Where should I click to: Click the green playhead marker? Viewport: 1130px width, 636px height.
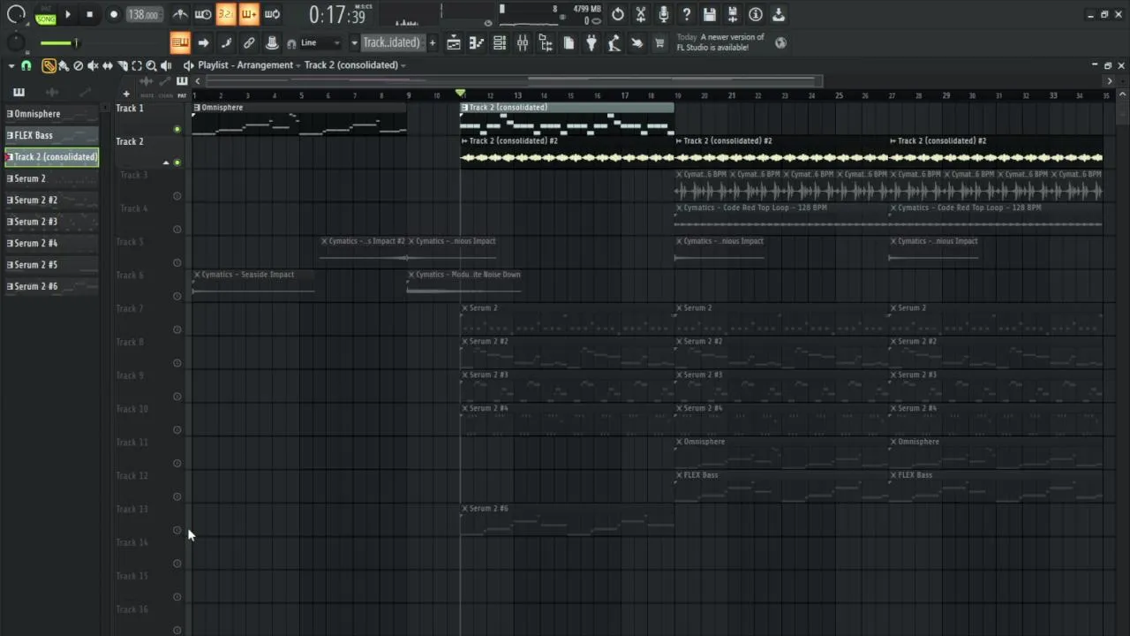[x=460, y=94]
